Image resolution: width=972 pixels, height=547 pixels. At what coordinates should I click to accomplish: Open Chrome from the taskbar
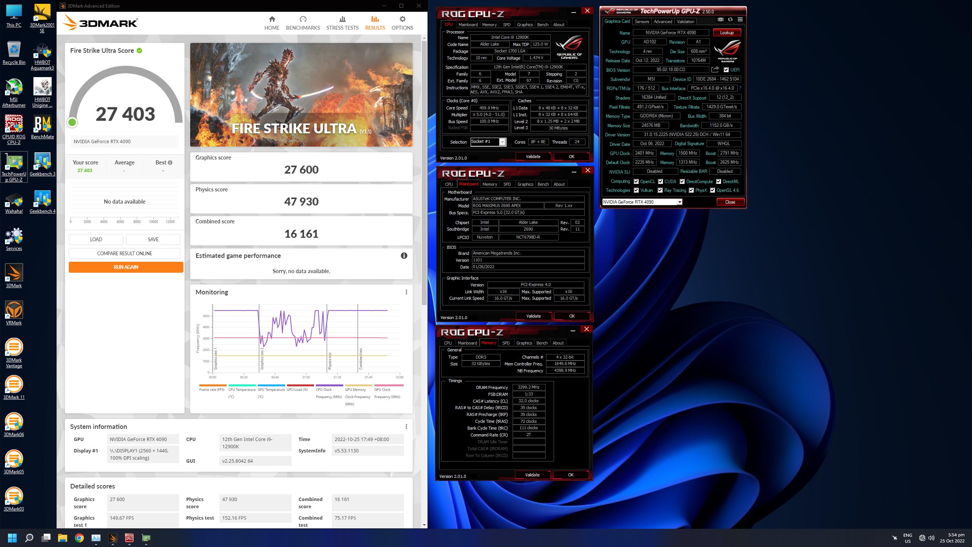click(x=79, y=538)
